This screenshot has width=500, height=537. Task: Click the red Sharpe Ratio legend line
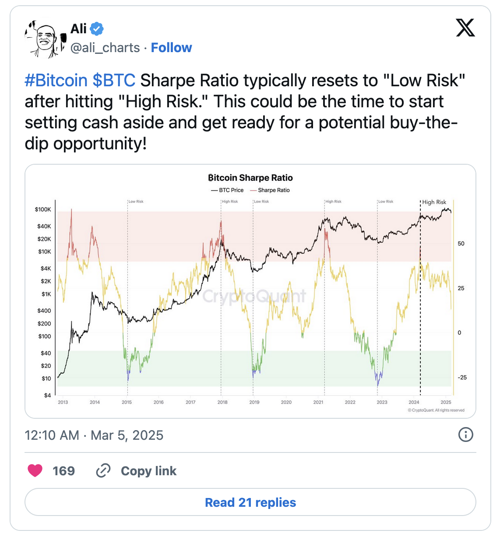pos(253,191)
